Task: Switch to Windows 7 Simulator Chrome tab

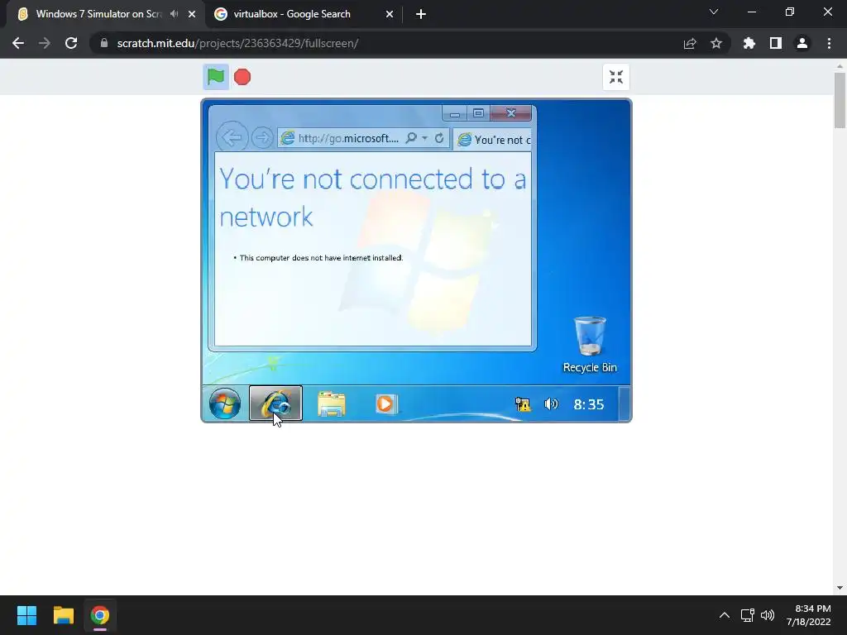Action: 98,14
